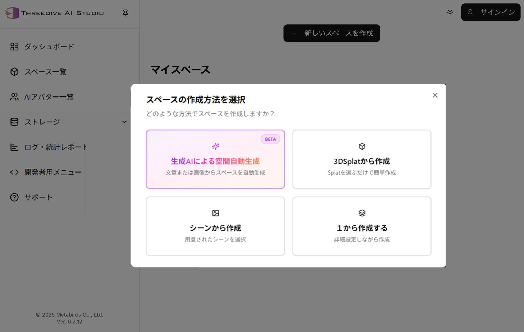Viewport: 524px width, 332px height.
Task: Click the 開発者用メニュー code brackets icon
Action: [x=14, y=172]
